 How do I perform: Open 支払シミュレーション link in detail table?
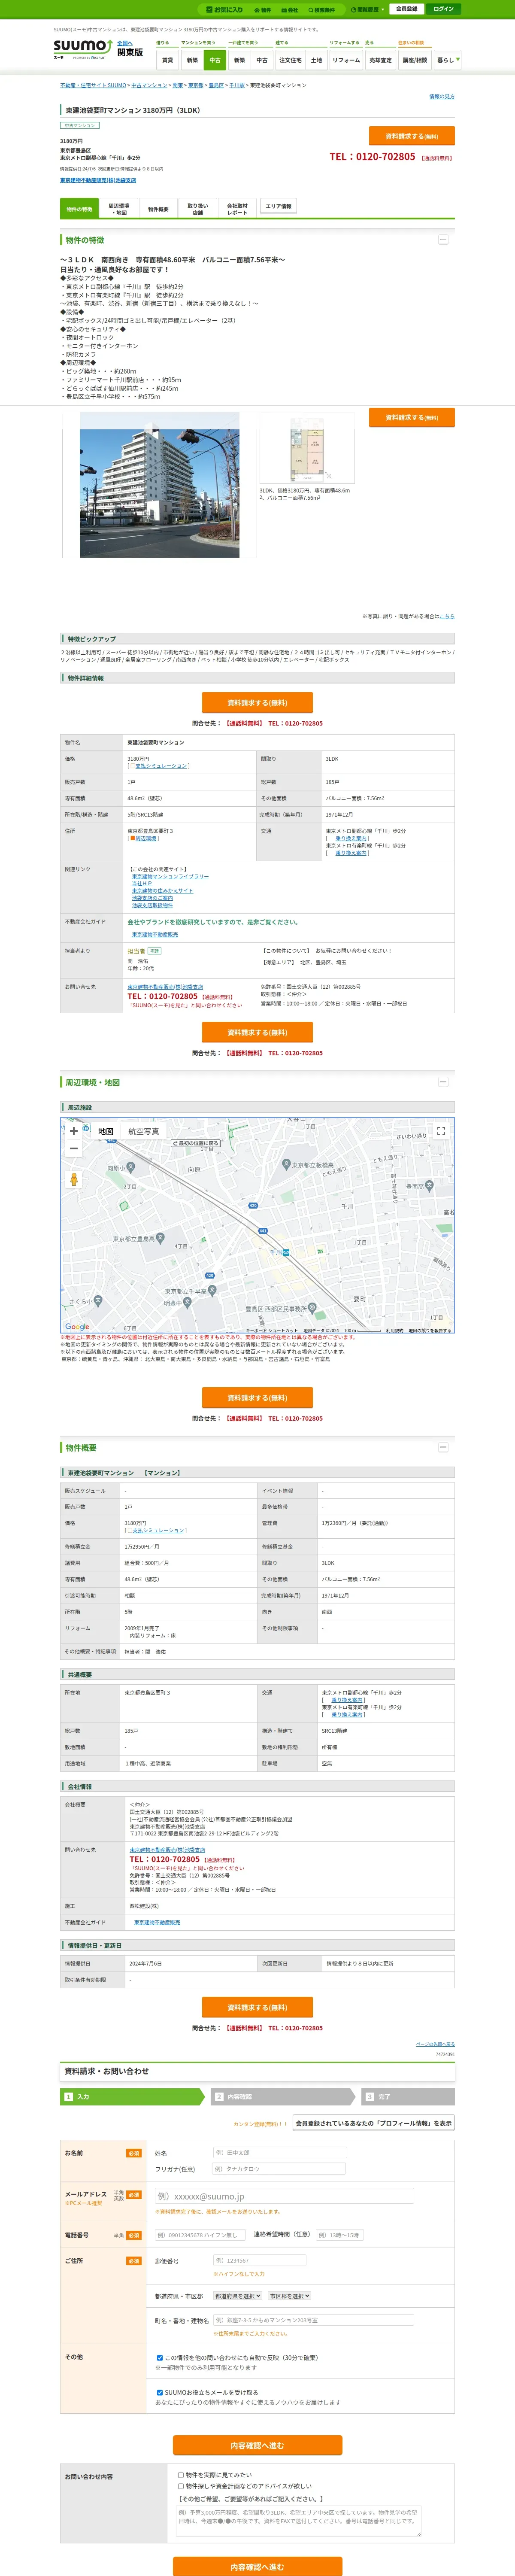pos(160,766)
